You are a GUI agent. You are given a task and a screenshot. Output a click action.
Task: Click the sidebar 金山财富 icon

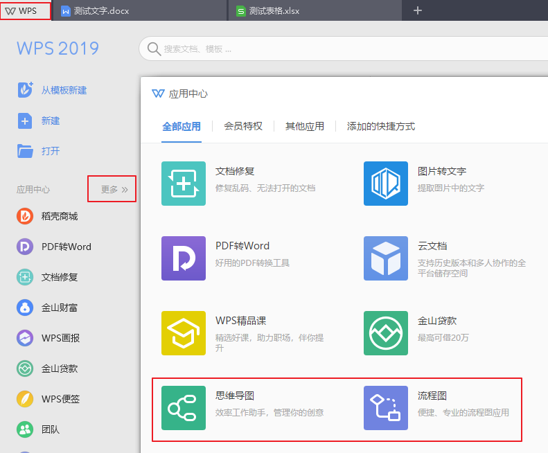pyautogui.click(x=25, y=308)
